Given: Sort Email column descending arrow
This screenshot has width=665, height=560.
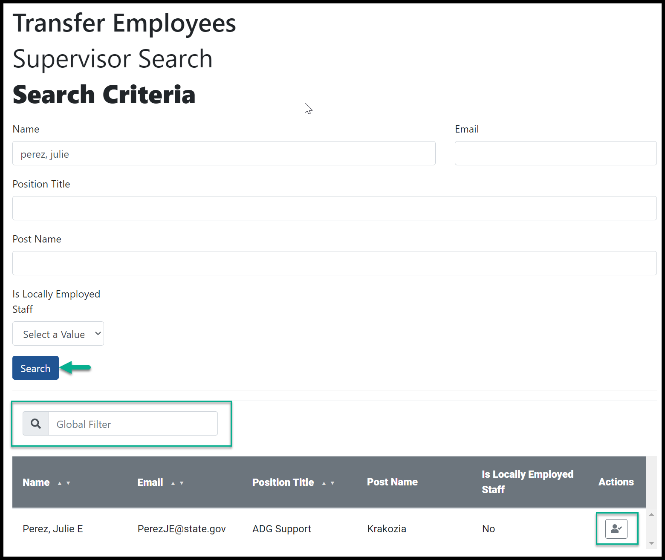Looking at the screenshot, I should point(182,483).
